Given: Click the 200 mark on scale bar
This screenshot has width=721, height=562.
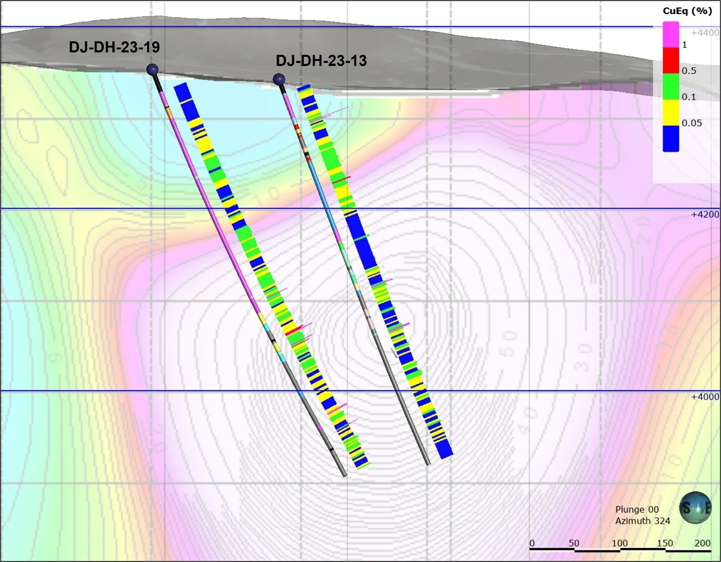Looking at the screenshot, I should coord(702,543).
